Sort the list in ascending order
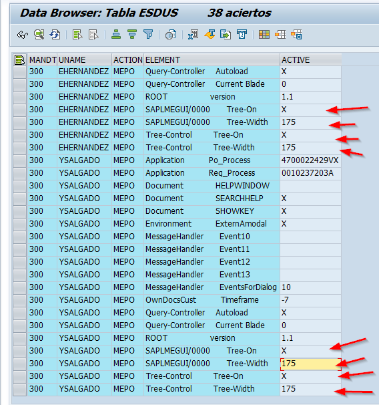 [116, 34]
